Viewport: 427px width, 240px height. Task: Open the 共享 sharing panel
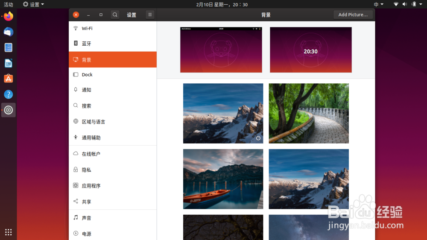pyautogui.click(x=113, y=202)
